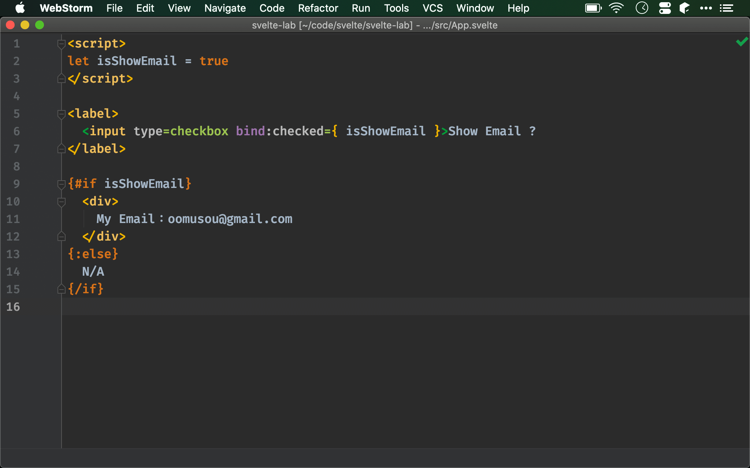This screenshot has width=750, height=468.
Task: Click line number 16 in gutter
Action: (13, 307)
